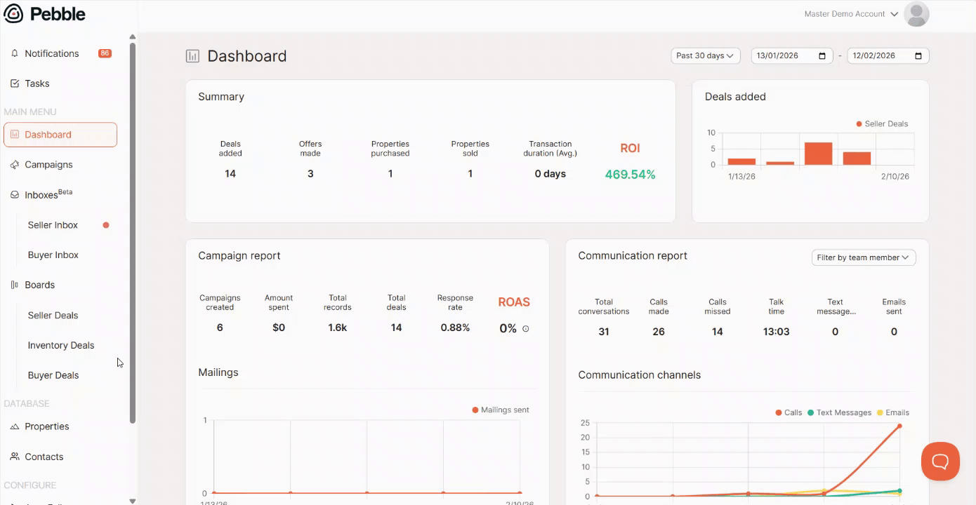Toggle the Text Messages legend series
The height and width of the screenshot is (505, 976).
coord(839,412)
